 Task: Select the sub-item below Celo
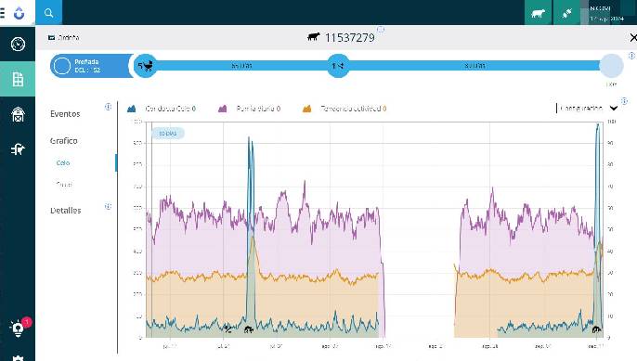[64, 185]
